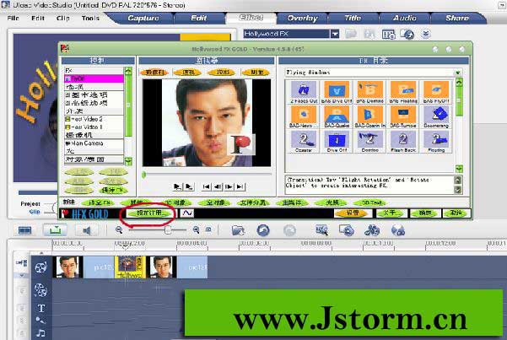Open the Clip menu
507x340 pixels.
pos(63,18)
